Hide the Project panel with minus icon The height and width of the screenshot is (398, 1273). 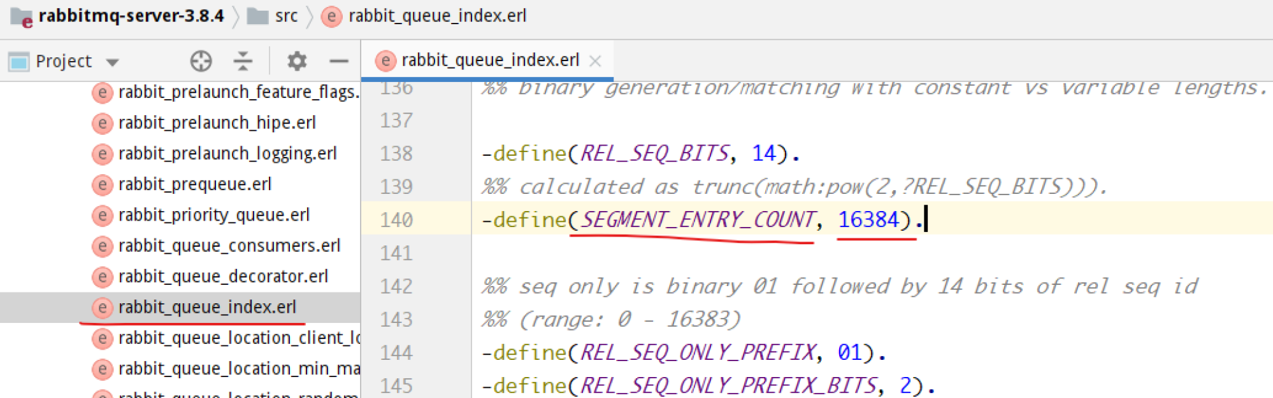tap(339, 61)
